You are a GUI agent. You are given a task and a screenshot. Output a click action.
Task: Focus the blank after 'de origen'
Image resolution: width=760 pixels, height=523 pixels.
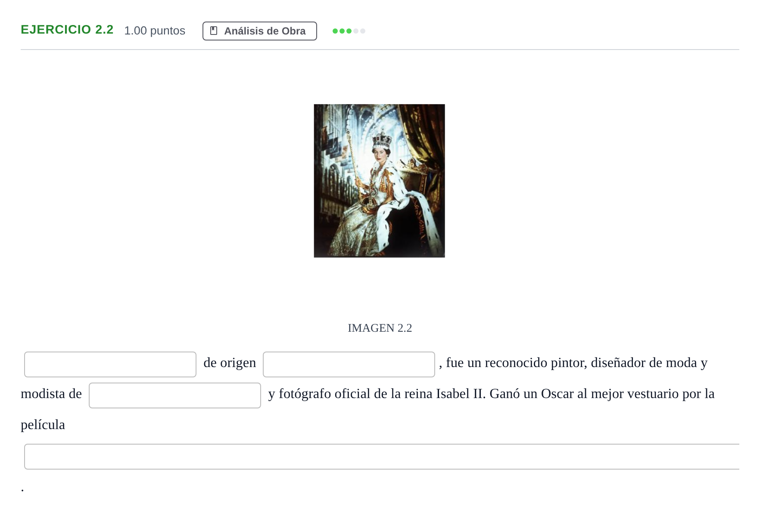point(349,364)
